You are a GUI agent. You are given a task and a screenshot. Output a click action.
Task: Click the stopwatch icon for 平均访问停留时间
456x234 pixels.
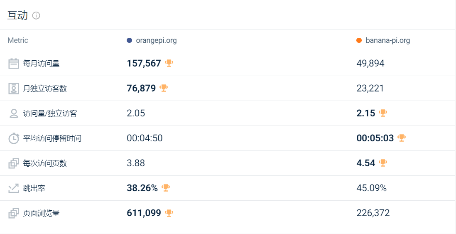point(14,138)
